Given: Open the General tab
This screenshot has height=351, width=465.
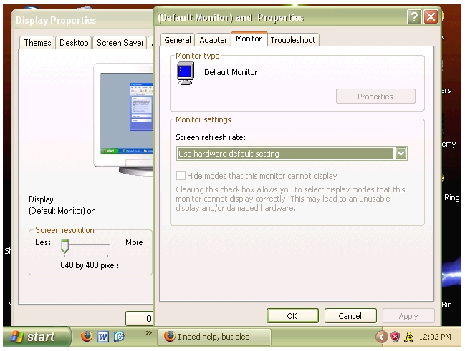Looking at the screenshot, I should coord(178,40).
